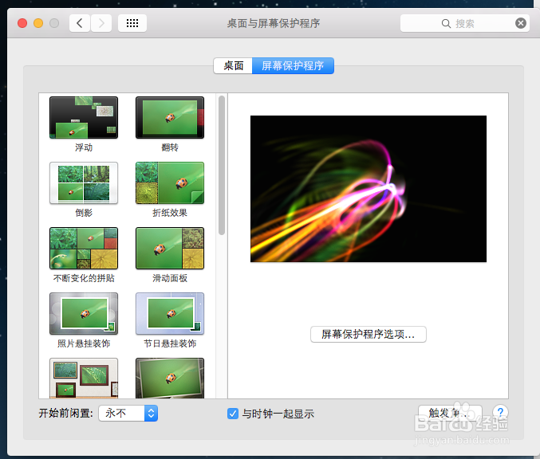Choose the photo wall frames screen saver thumbnail
The width and height of the screenshot is (540, 459).
click(x=84, y=379)
